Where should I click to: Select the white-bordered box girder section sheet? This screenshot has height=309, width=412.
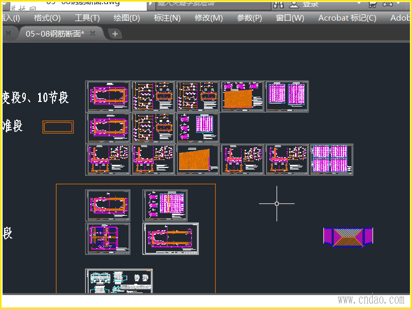point(170,238)
